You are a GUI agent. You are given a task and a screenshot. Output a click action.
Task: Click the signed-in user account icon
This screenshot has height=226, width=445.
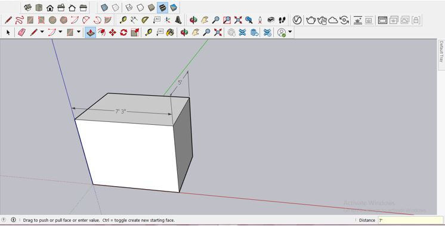tap(282, 33)
